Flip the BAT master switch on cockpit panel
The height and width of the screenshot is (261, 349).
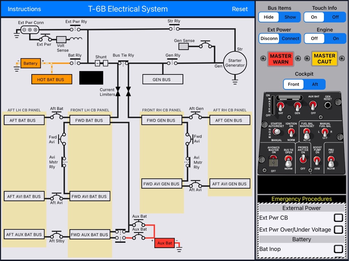(281, 107)
